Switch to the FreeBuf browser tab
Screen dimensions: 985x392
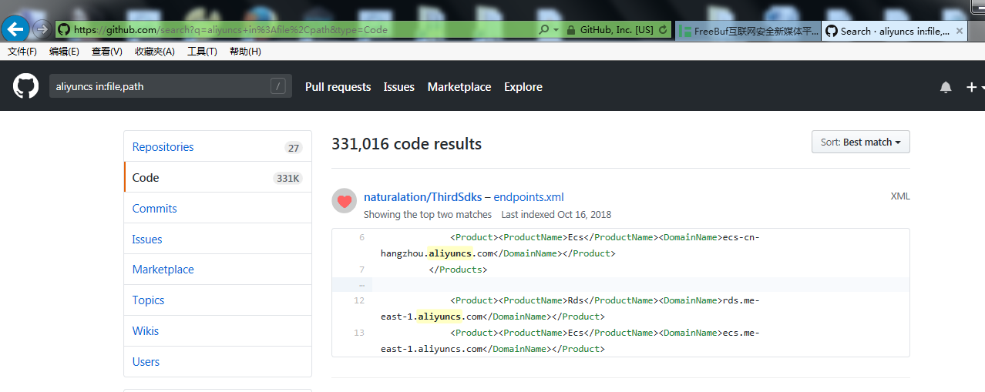point(748,31)
